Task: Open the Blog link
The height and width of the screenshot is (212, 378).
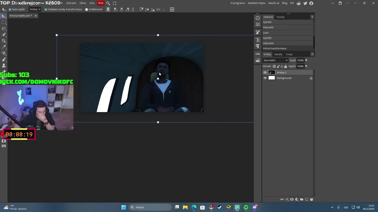Action: click(x=285, y=3)
